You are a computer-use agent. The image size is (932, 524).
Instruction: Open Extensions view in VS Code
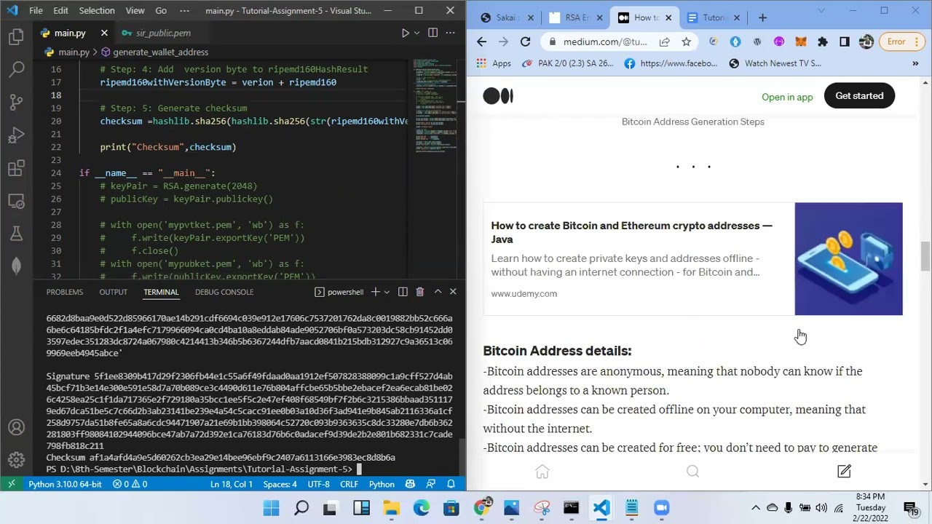click(17, 168)
